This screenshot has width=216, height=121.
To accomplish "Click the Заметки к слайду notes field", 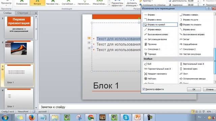I will [x=128, y=107].
